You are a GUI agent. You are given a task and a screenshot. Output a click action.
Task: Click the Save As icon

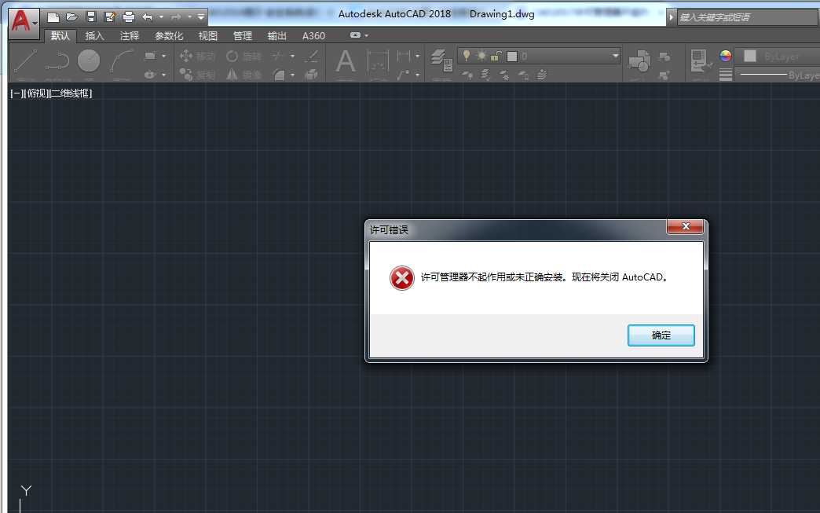(x=110, y=16)
